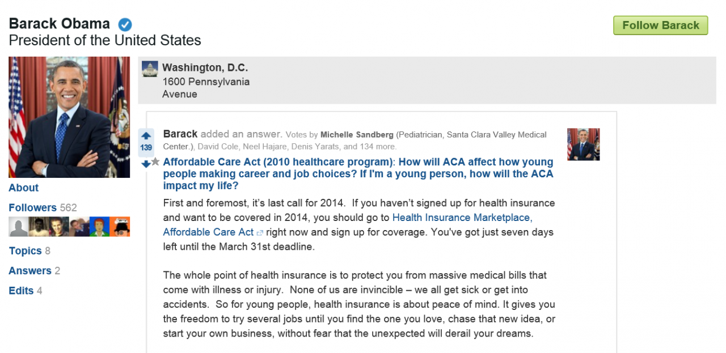726x353 pixels.
Task: Upvote Barack's answer with the up arrow
Action: coord(146,136)
